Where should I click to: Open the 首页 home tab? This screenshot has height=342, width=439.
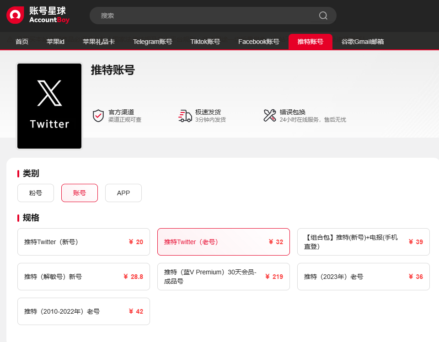coord(22,42)
